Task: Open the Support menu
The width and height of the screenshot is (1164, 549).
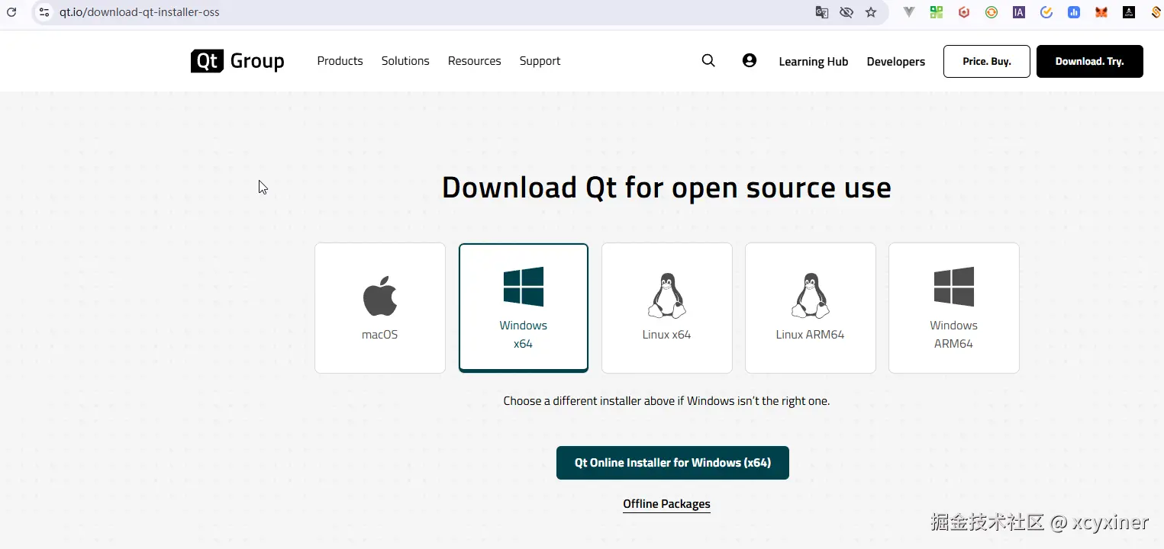Action: [x=540, y=61]
